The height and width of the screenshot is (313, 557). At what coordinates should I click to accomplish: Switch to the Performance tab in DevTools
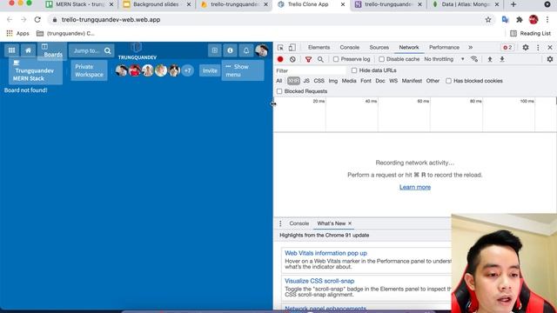point(444,47)
